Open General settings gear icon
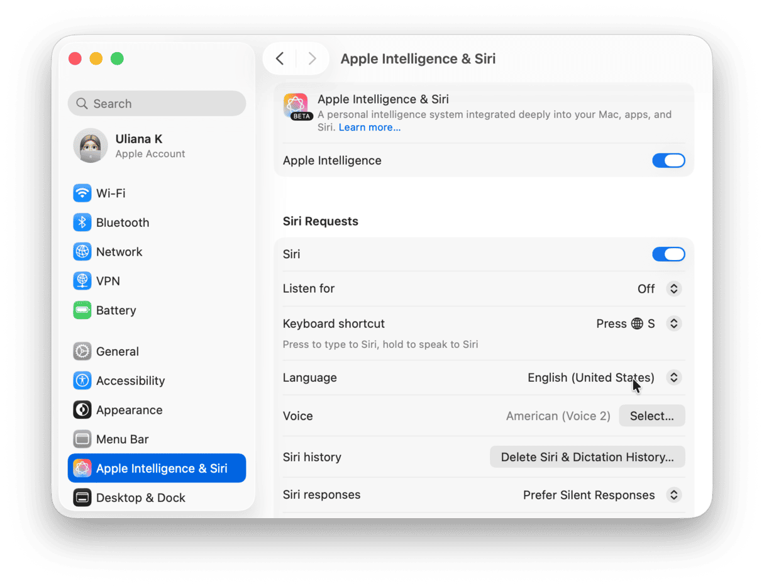This screenshot has height=586, width=764. pos(82,351)
